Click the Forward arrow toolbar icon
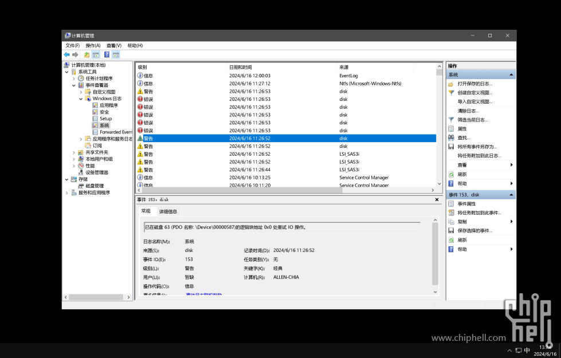 pyautogui.click(x=75, y=55)
